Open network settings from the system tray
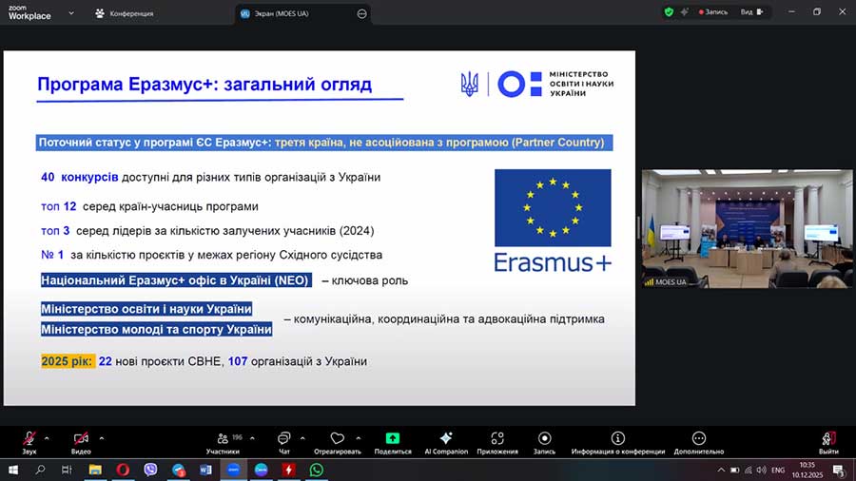 pyautogui.click(x=748, y=471)
